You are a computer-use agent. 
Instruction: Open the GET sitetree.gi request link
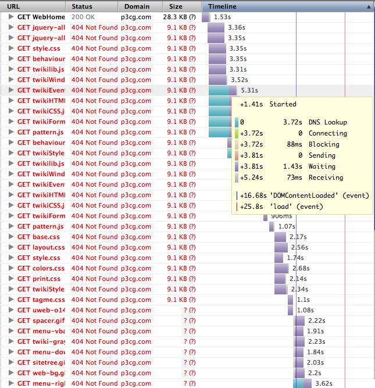click(x=41, y=362)
